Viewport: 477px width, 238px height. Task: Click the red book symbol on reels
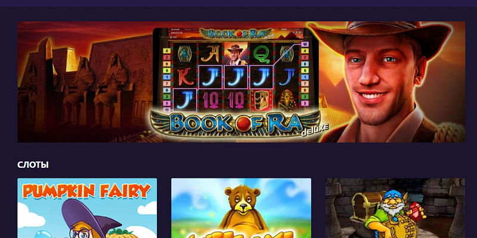coord(261,99)
